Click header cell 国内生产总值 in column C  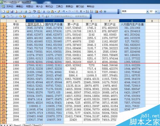pyautogui.click(x=54, y=24)
